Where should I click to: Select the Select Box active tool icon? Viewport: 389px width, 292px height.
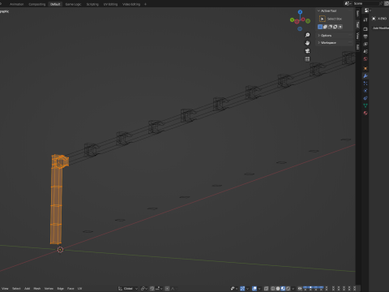(323, 19)
